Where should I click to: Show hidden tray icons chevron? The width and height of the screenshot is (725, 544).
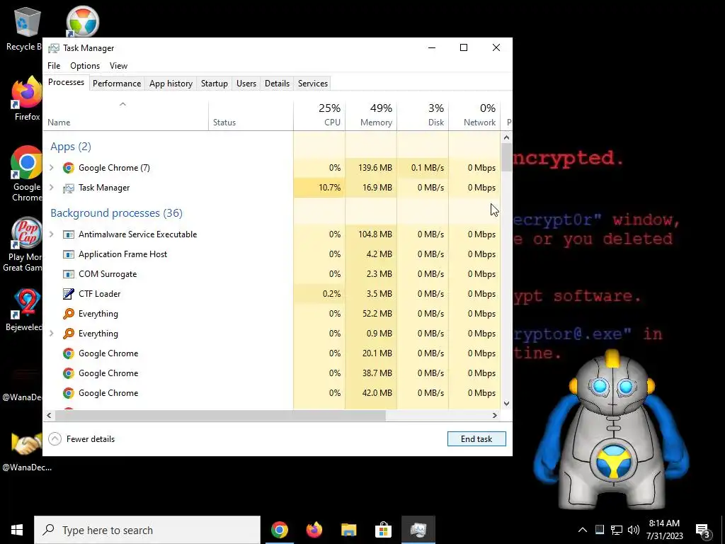(583, 530)
